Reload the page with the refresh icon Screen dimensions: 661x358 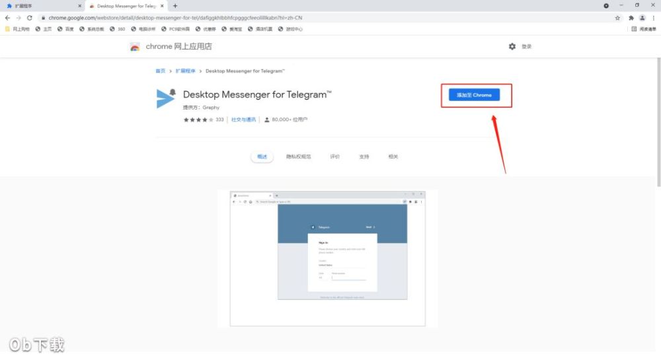(x=30, y=18)
